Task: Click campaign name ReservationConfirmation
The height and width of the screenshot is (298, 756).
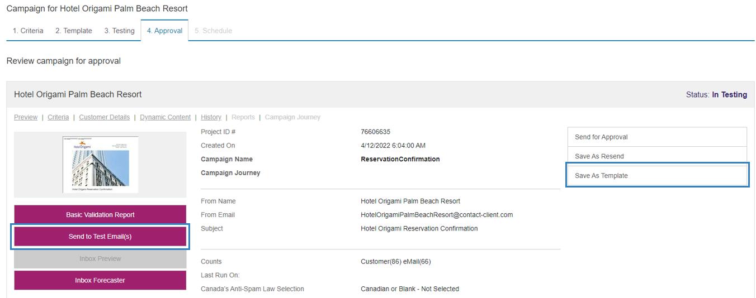Action: (400, 159)
